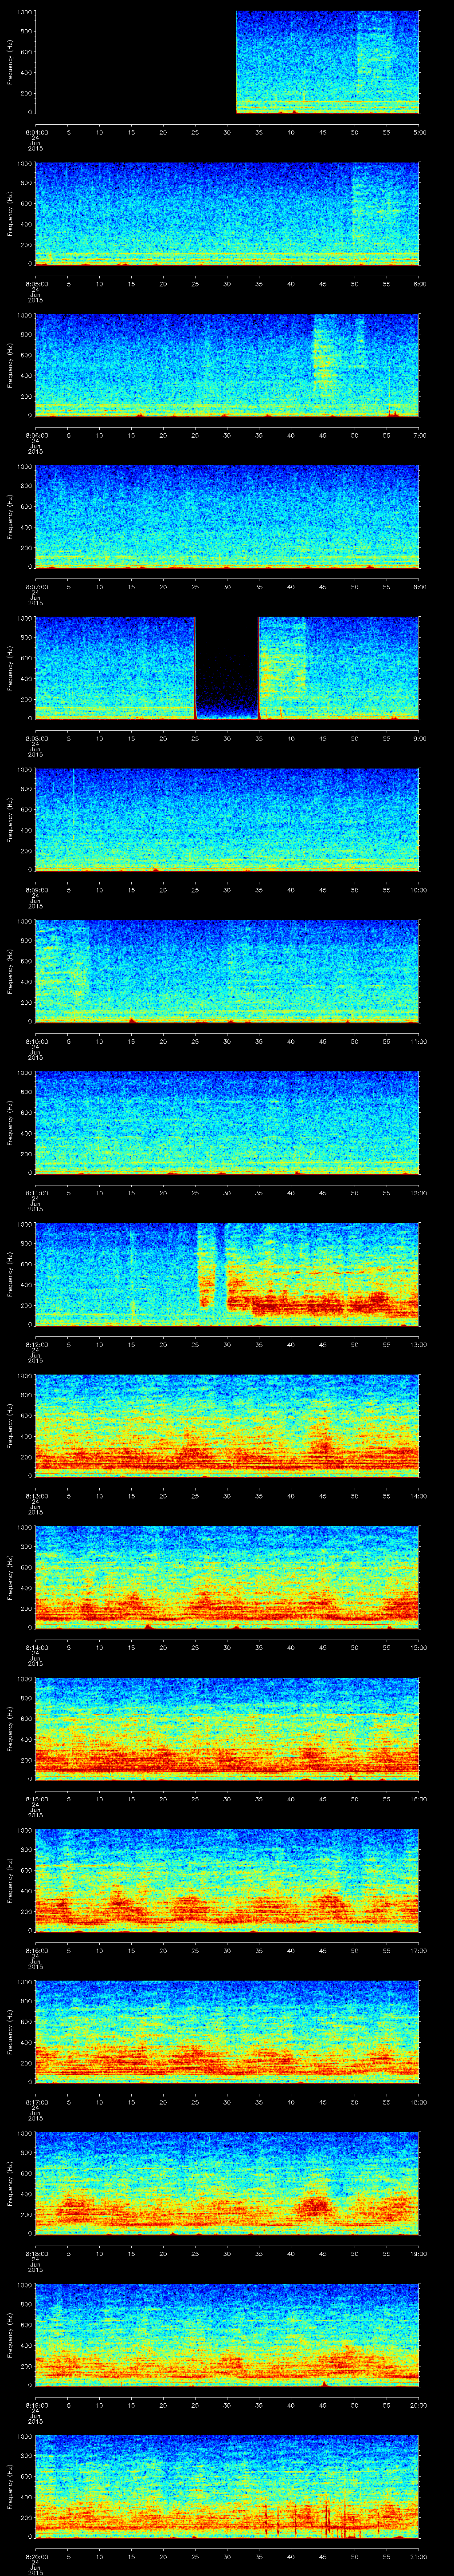Select the spectrogram panel starting at 8:05:00
The height and width of the screenshot is (2576, 454).
click(227, 214)
